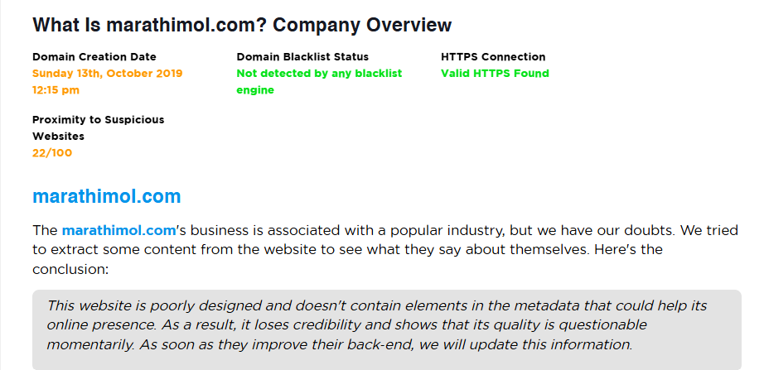Select the HTTPS Connection label

pyautogui.click(x=493, y=57)
